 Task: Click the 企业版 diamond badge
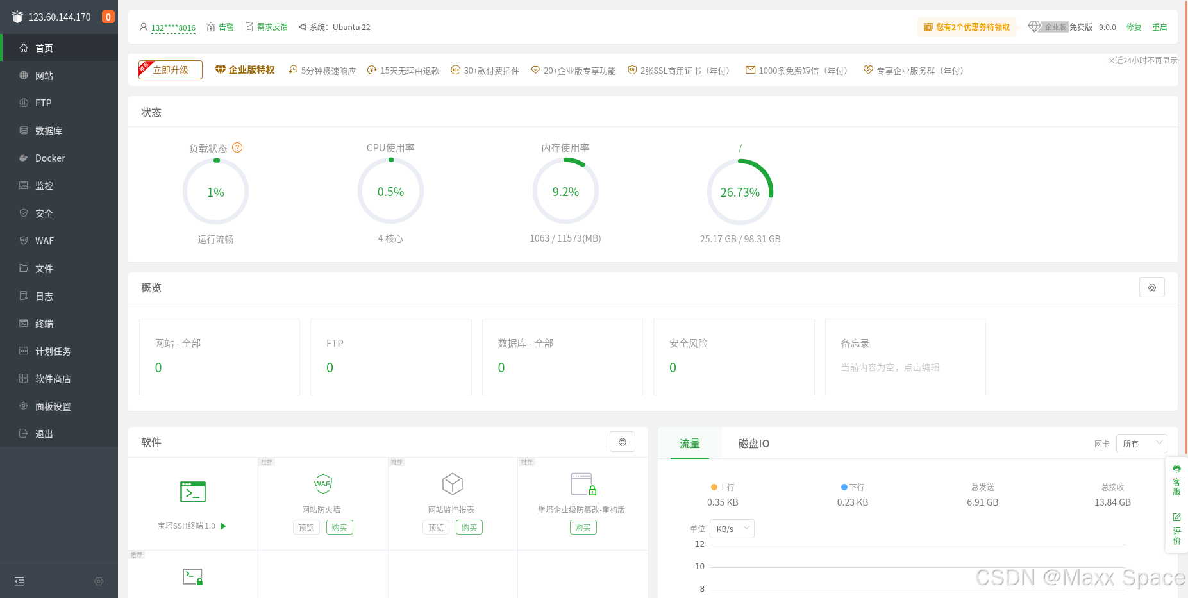coord(1048,27)
